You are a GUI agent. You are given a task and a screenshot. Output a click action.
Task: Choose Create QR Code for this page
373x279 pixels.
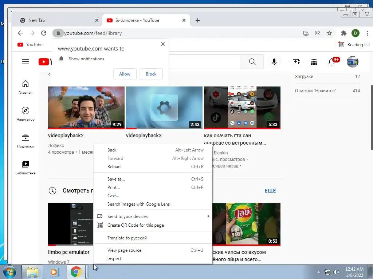pyautogui.click(x=153, y=225)
